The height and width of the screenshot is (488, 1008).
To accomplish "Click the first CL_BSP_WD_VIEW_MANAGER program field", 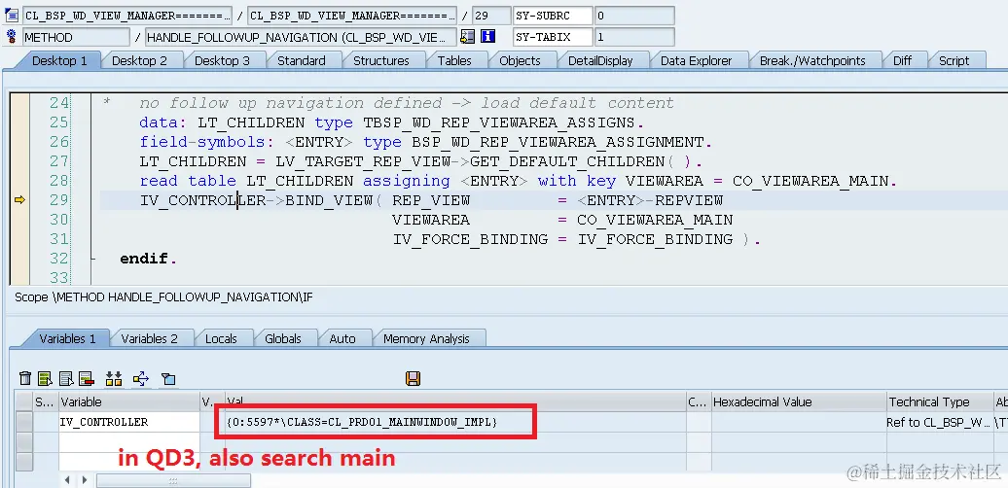I will tap(127, 16).
